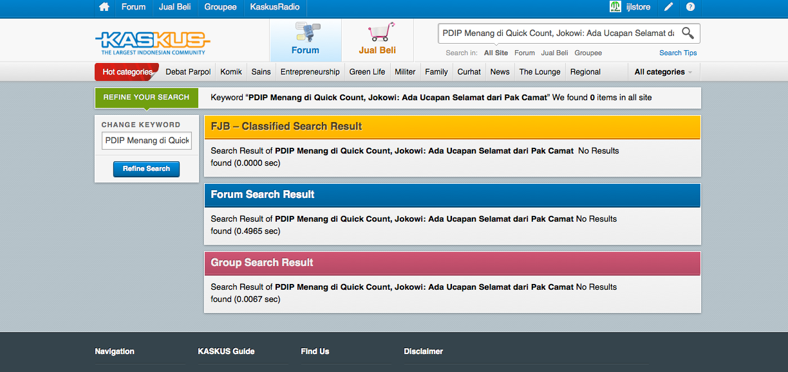Click the footer Navigation heading
The height and width of the screenshot is (372, 788).
[x=115, y=351]
